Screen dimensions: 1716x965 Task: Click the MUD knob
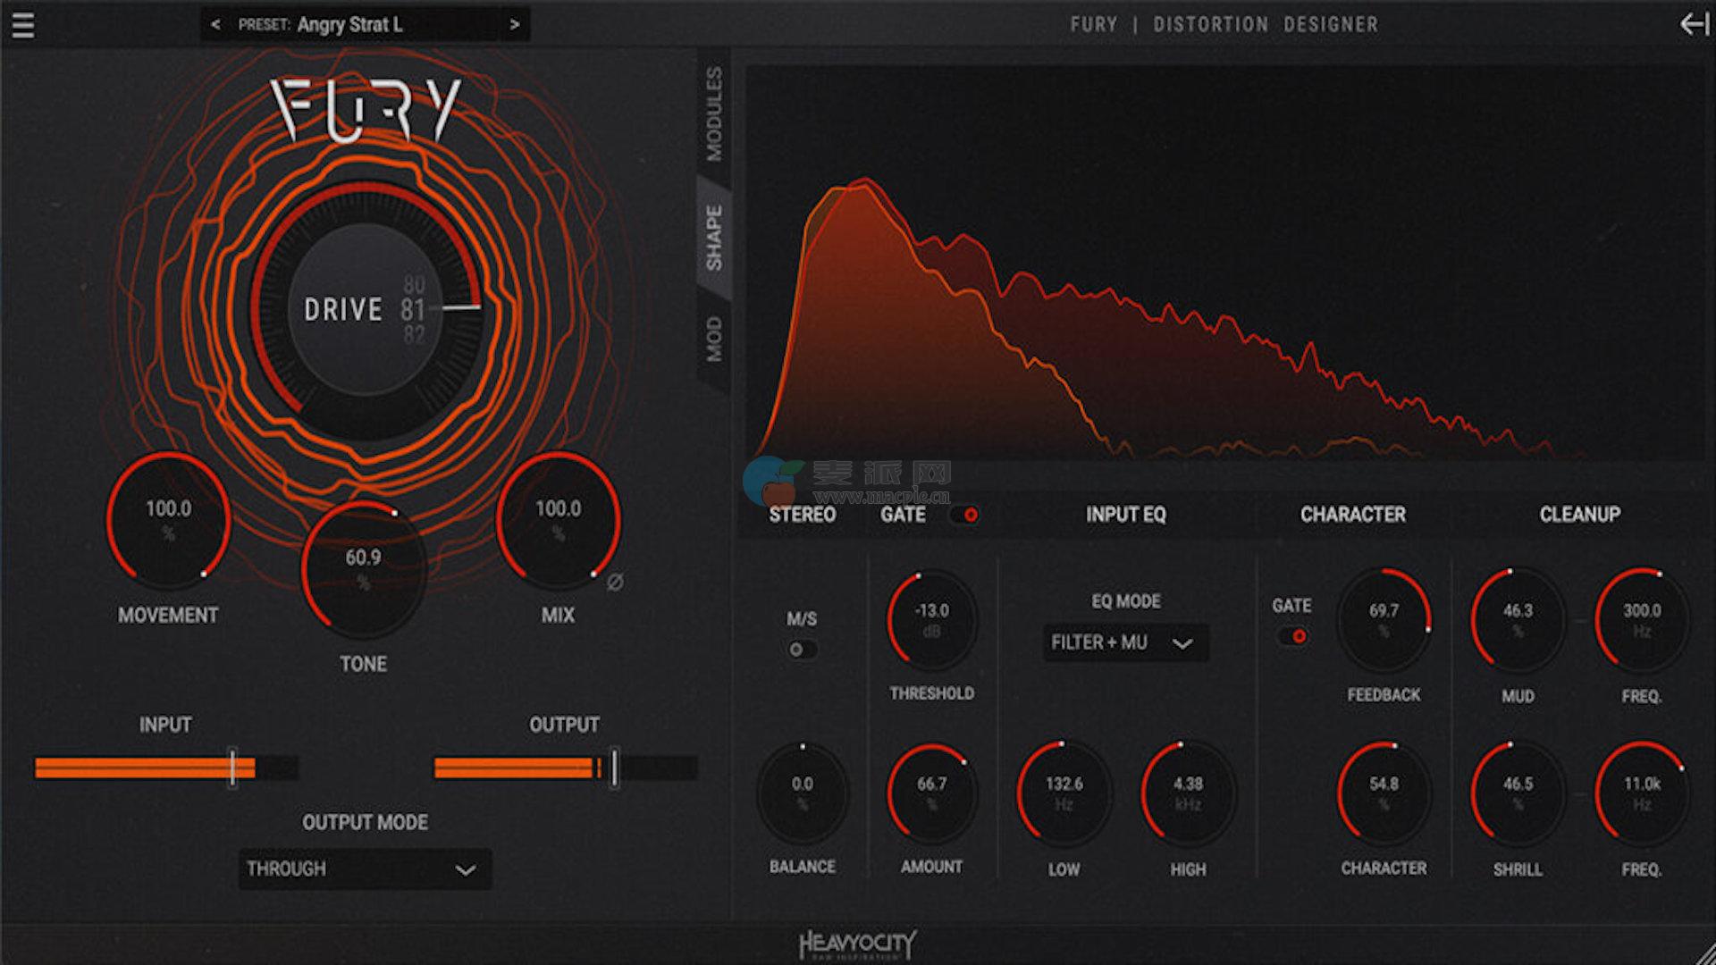[1518, 619]
